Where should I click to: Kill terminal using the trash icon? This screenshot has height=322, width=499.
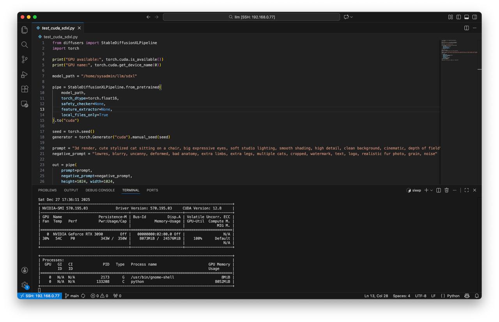click(x=447, y=190)
